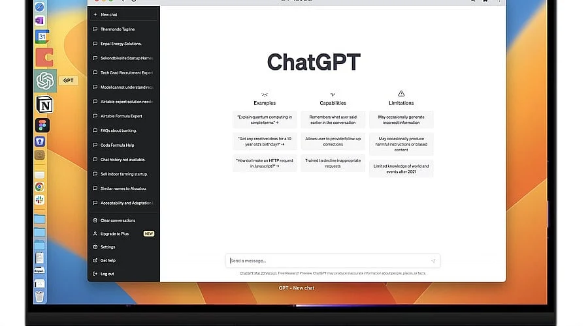This screenshot has width=588, height=326.
Task: Click the GPT dock tooltip label
Action: click(68, 80)
